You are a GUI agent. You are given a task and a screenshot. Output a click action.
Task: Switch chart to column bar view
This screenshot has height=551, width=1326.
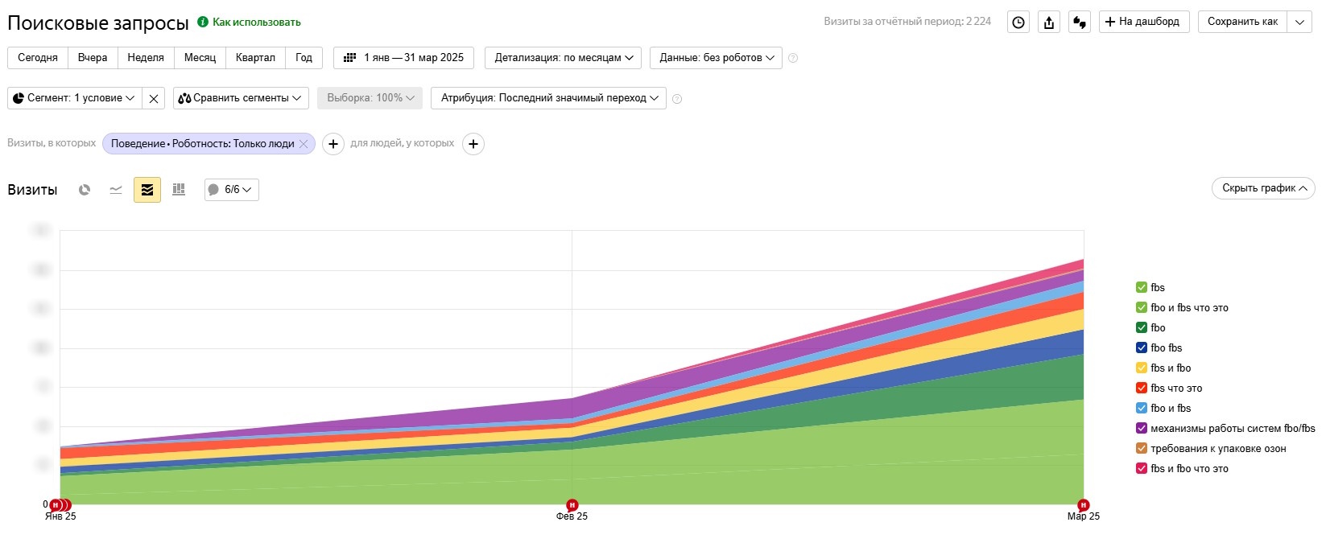tap(179, 190)
